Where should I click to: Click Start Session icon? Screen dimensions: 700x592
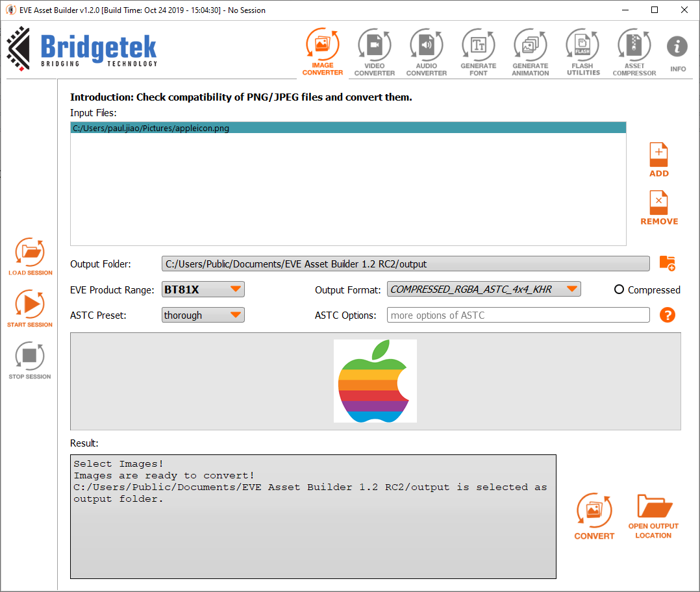(30, 309)
